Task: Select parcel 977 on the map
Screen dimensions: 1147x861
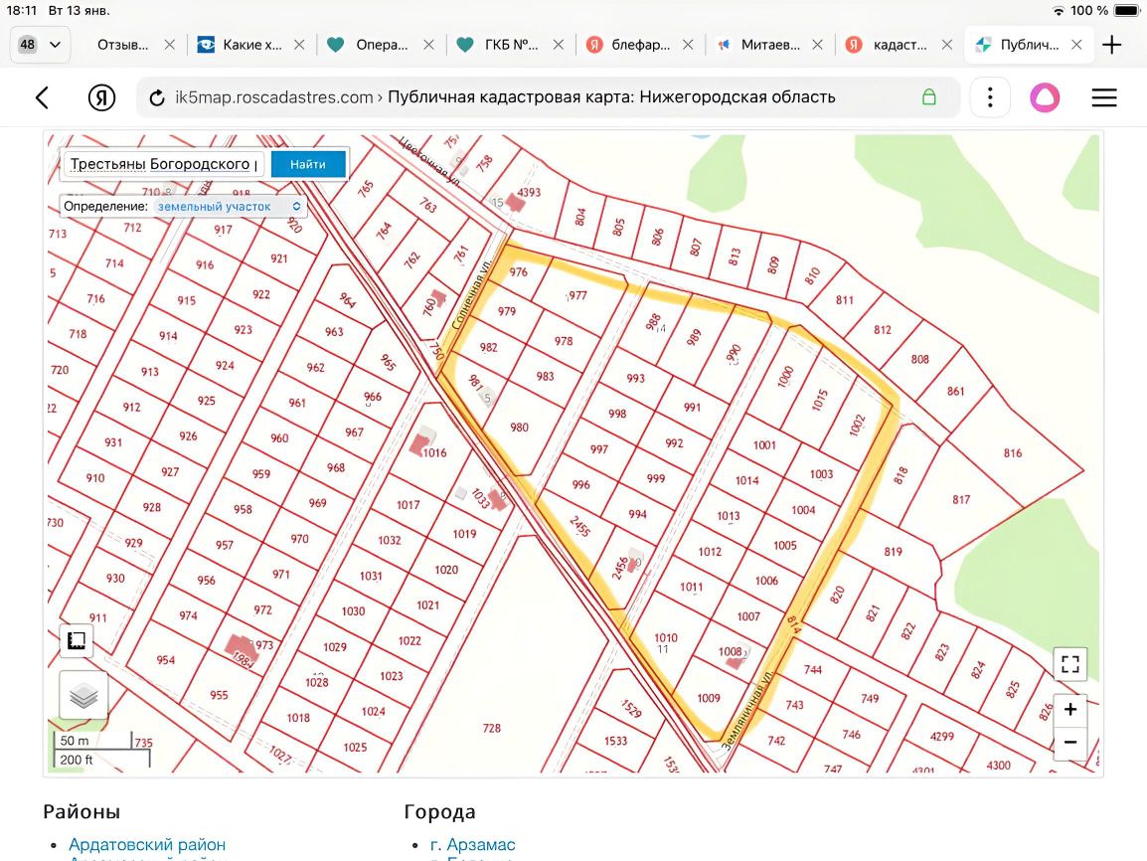Action: (577, 295)
